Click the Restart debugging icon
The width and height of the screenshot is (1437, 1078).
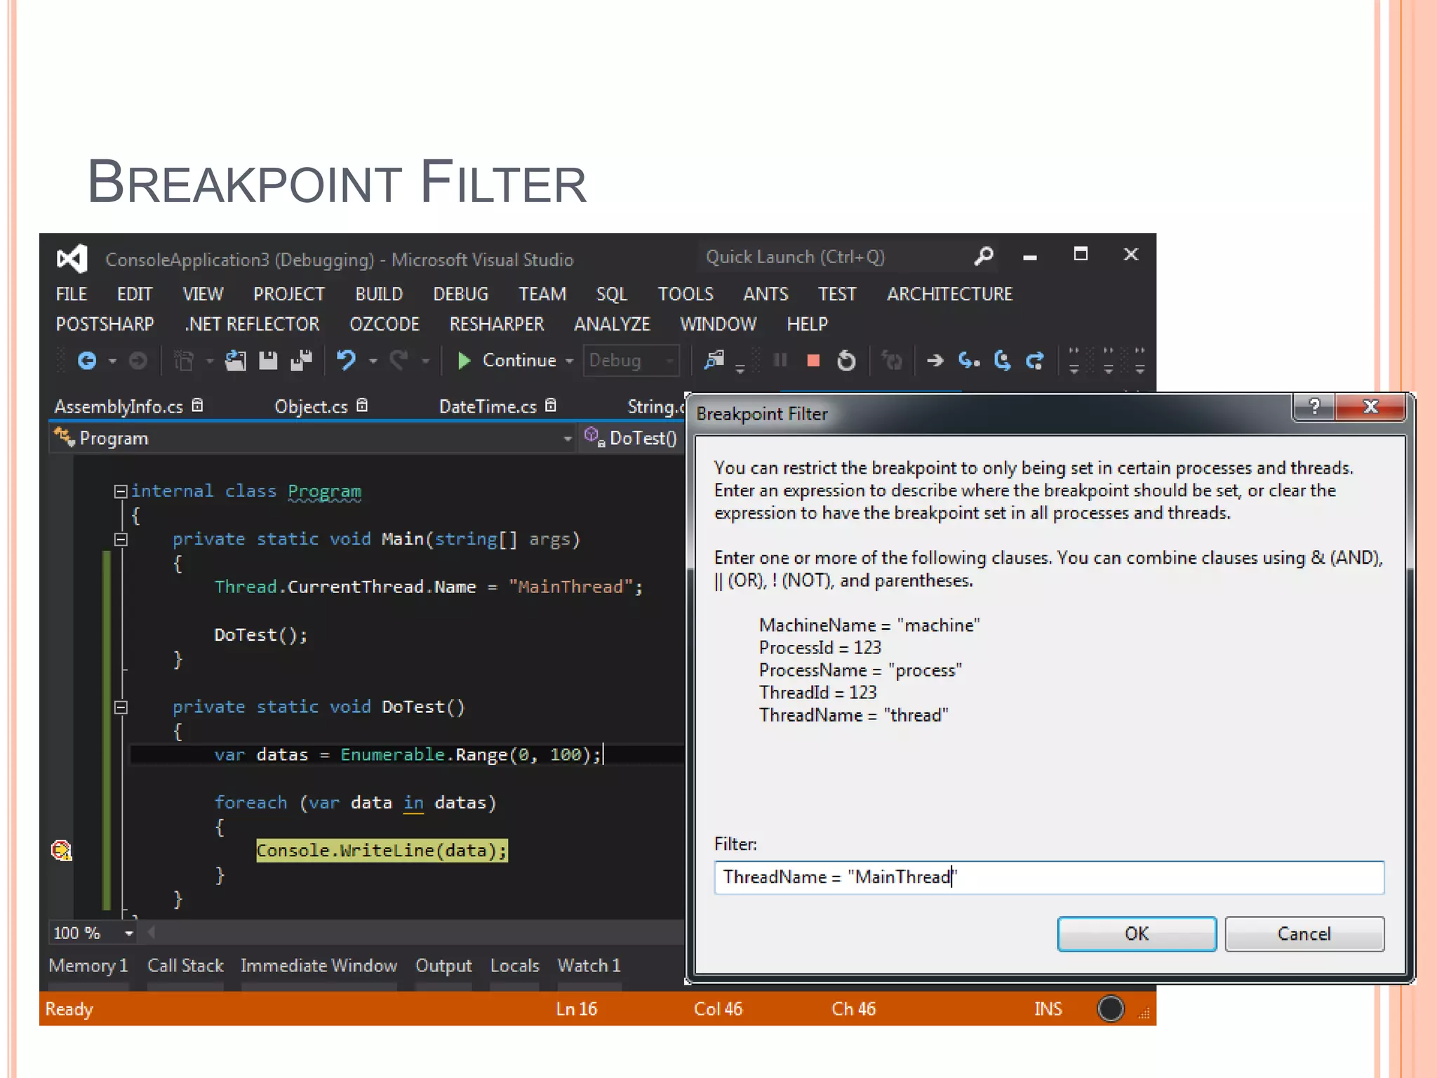coord(847,361)
